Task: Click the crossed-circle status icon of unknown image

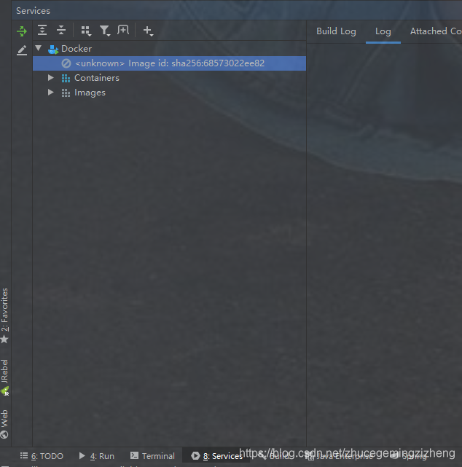Action: click(x=66, y=63)
